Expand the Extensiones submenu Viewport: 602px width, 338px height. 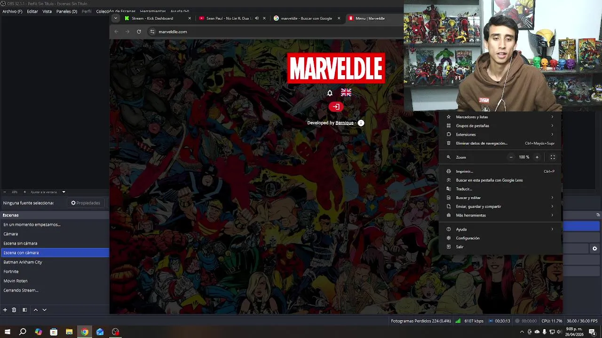(500, 134)
